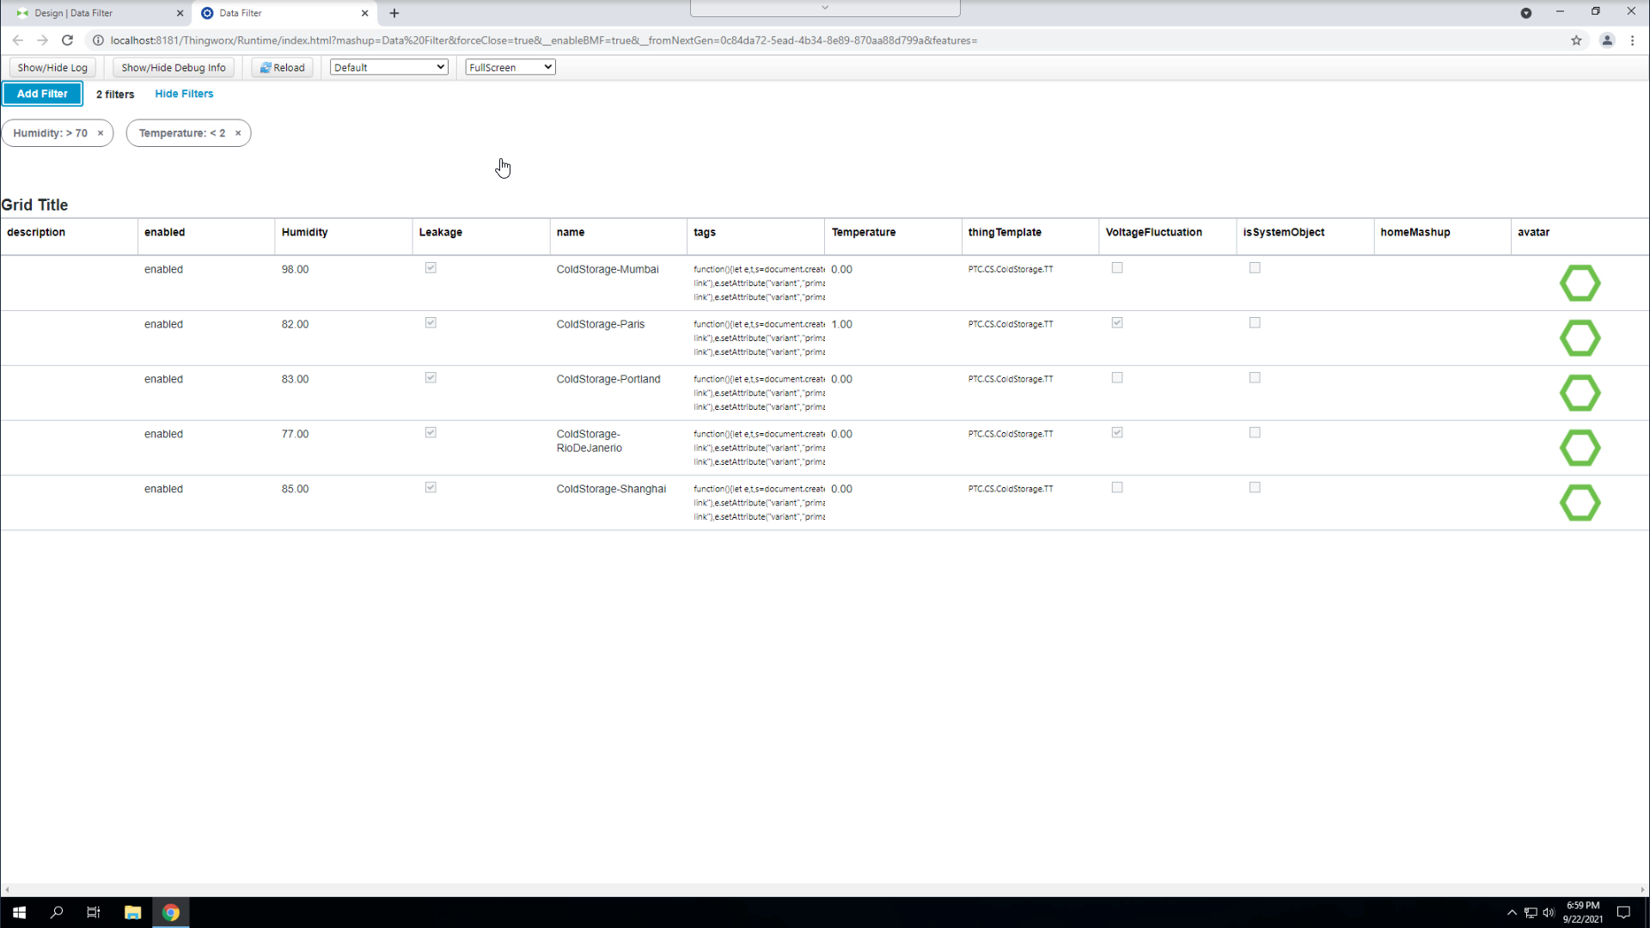This screenshot has width=1650, height=928.
Task: Show hidden system tray icons
Action: pyautogui.click(x=1512, y=913)
